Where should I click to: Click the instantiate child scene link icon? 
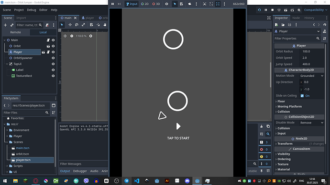[x=12, y=25]
